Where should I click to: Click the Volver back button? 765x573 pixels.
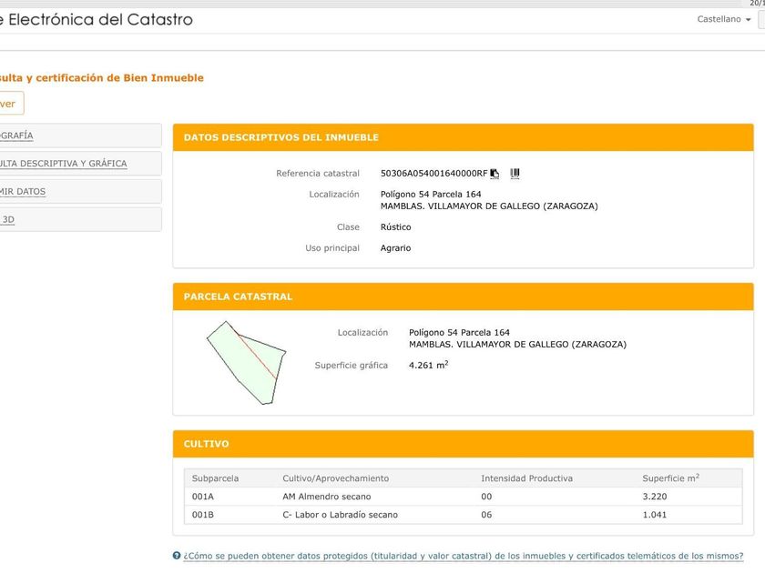pos(8,104)
